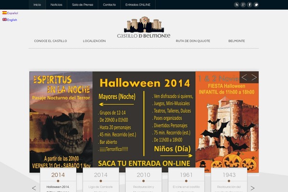Image resolution: width=288 pixels, height=192 pixels.
Task: Open Entradas ONLINE menu item
Action: click(138, 5)
